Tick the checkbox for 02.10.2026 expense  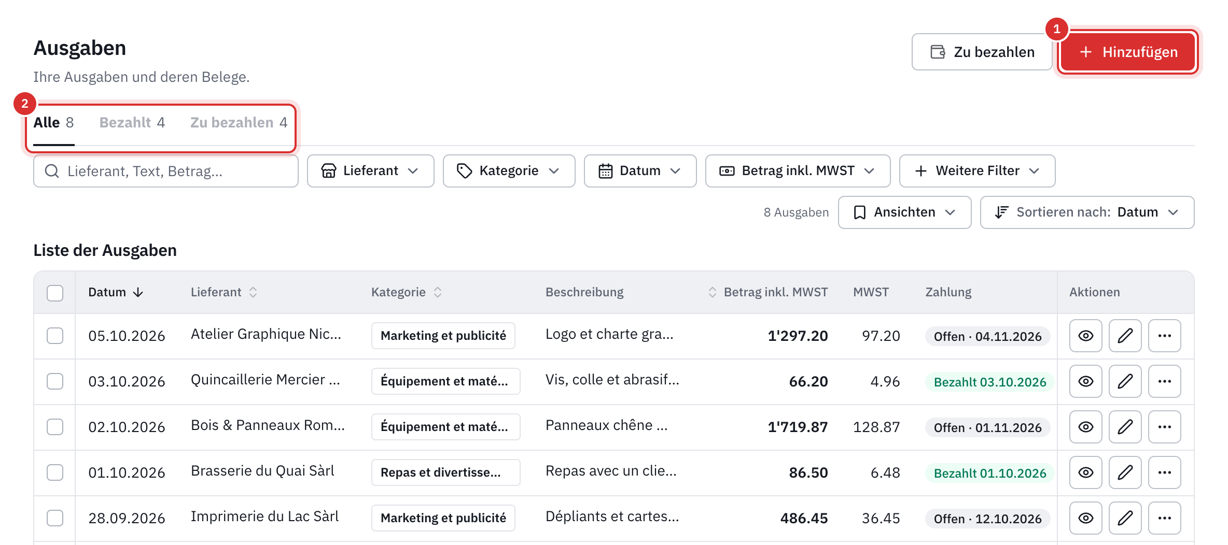[x=55, y=427]
